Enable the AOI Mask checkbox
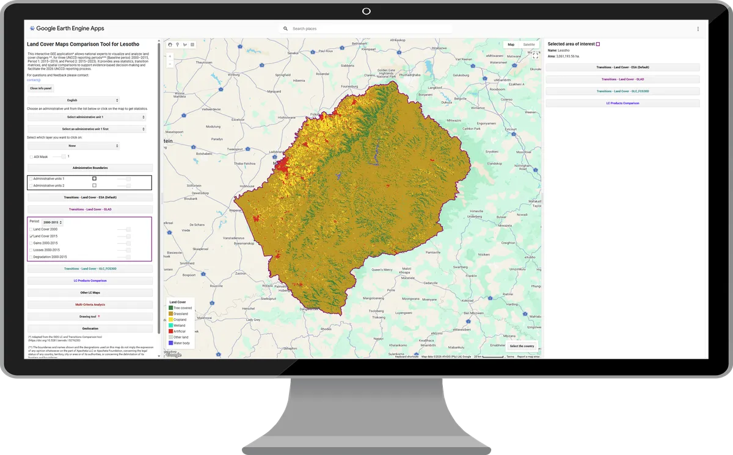Viewport: 733px width, 455px height. click(31, 157)
